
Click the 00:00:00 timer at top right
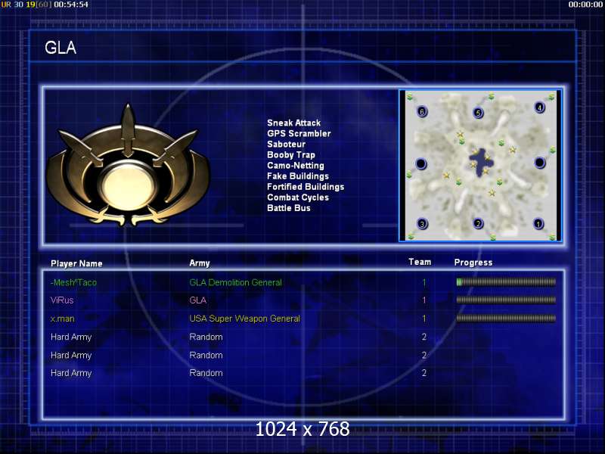(x=585, y=5)
